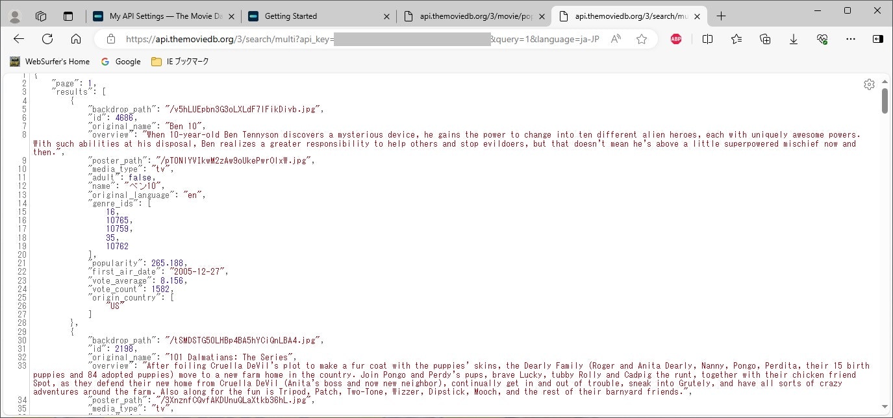Click poster_path value /pTONlYVIkwM2zAw9oUkePwrOlxW.jpg
Image resolution: width=893 pixels, height=418 pixels.
[235, 160]
